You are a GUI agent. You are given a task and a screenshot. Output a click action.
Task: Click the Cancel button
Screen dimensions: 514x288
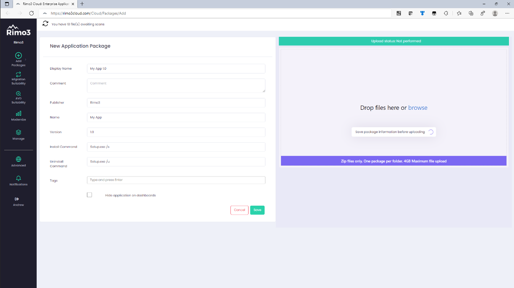[239, 210]
